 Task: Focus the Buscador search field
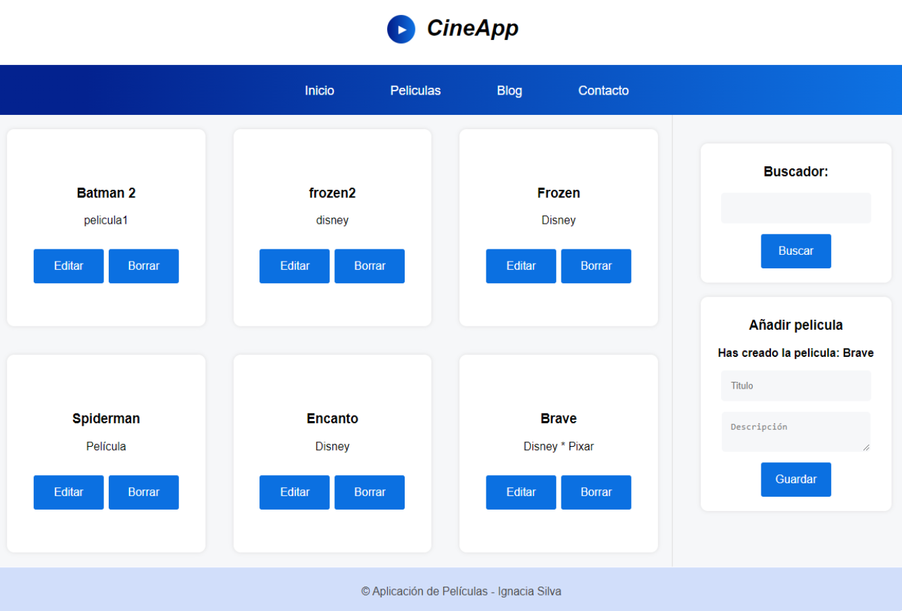(x=796, y=208)
